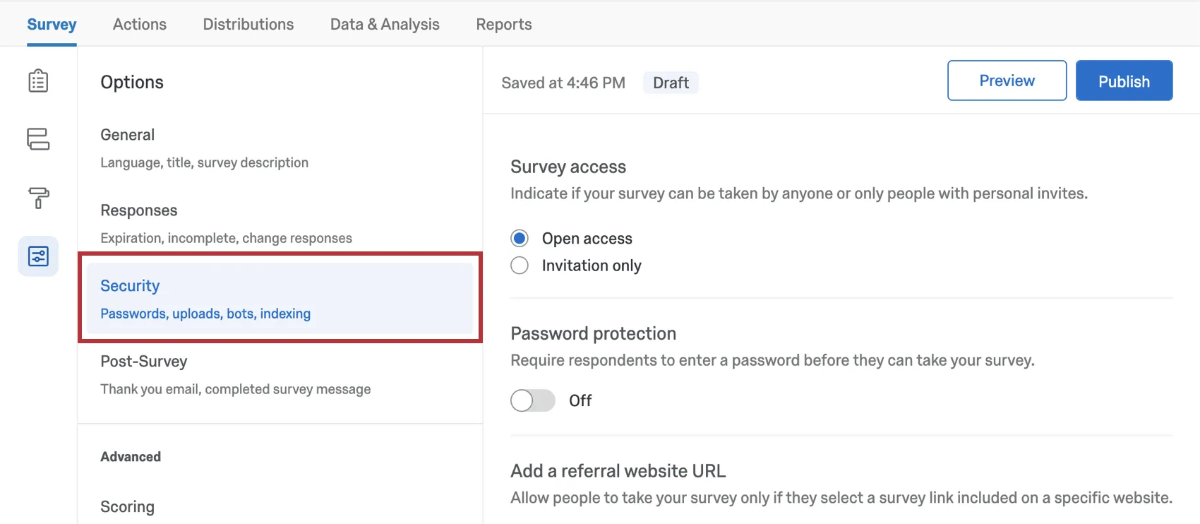Open the Survey Builder clipboard icon
Viewport: 1200px width, 524px height.
[x=38, y=81]
